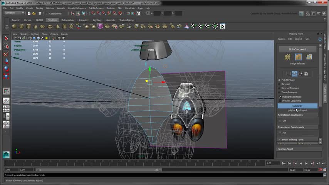
Task: Select face mode in Modeling Toolkit
Action: point(309,57)
